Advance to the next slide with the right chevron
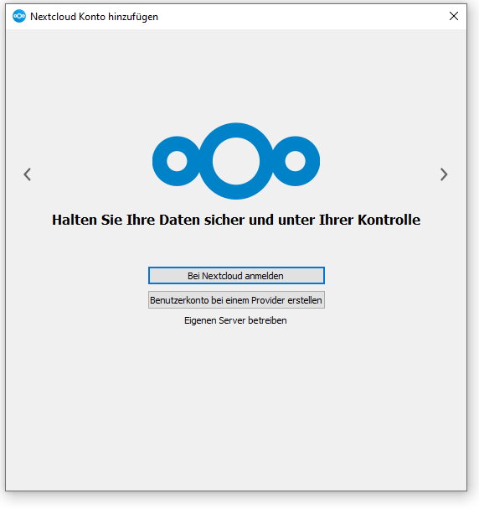Viewport: 479px width, 509px height. click(444, 174)
